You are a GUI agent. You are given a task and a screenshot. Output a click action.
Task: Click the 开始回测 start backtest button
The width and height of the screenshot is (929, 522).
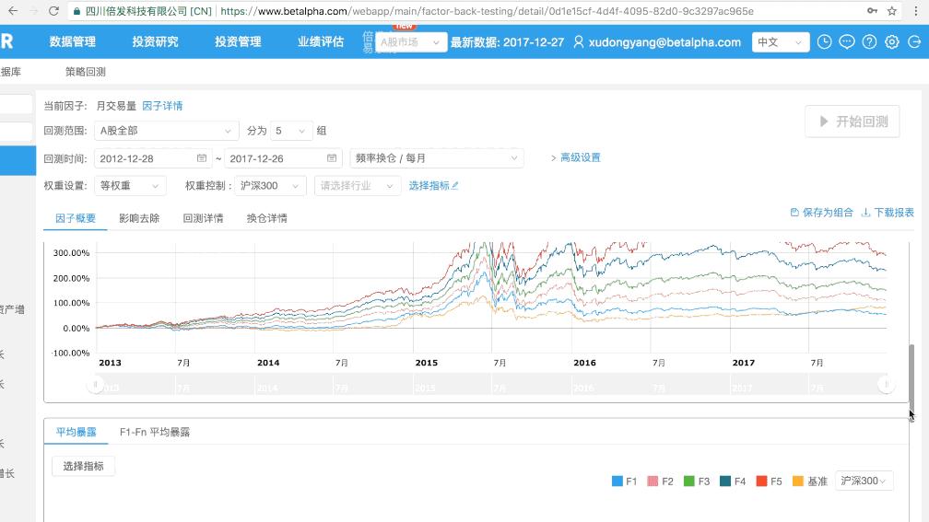(852, 122)
